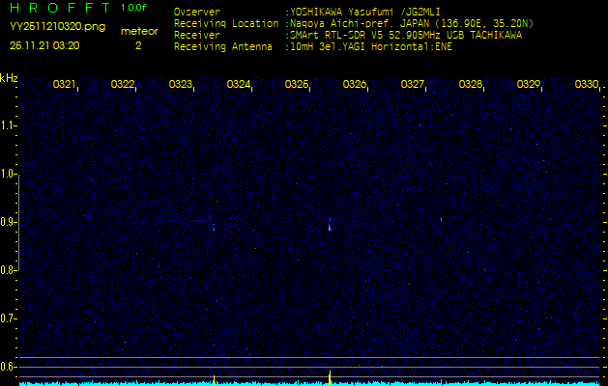Click the 1.0.0f version label
Viewport: 608px width, 386px height.
pyautogui.click(x=134, y=8)
